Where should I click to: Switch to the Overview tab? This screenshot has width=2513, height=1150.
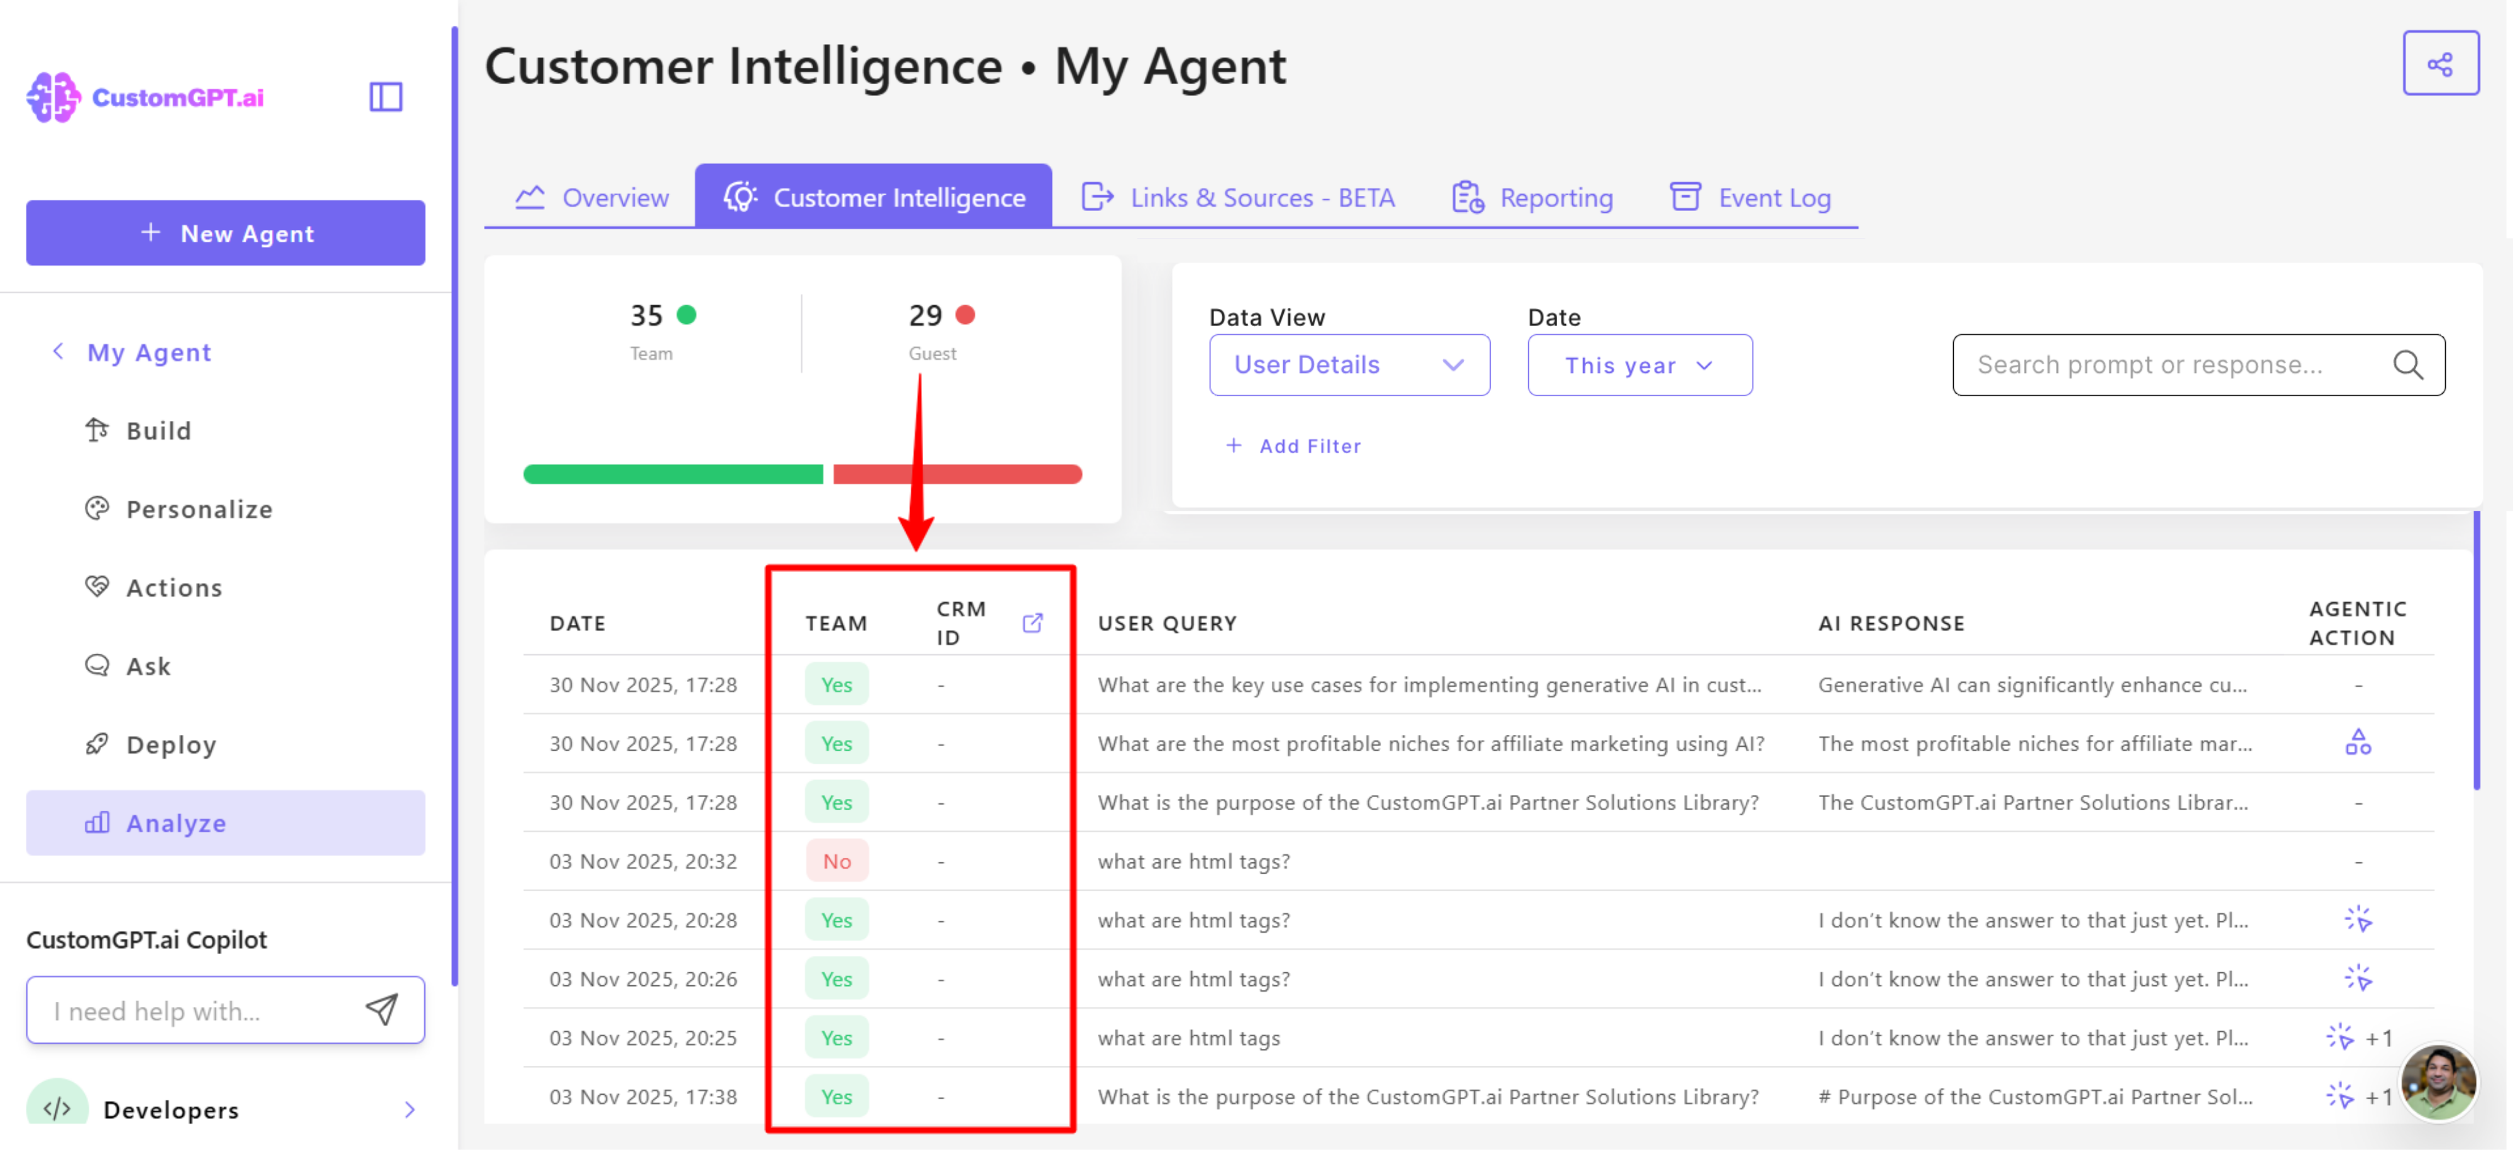[592, 198]
